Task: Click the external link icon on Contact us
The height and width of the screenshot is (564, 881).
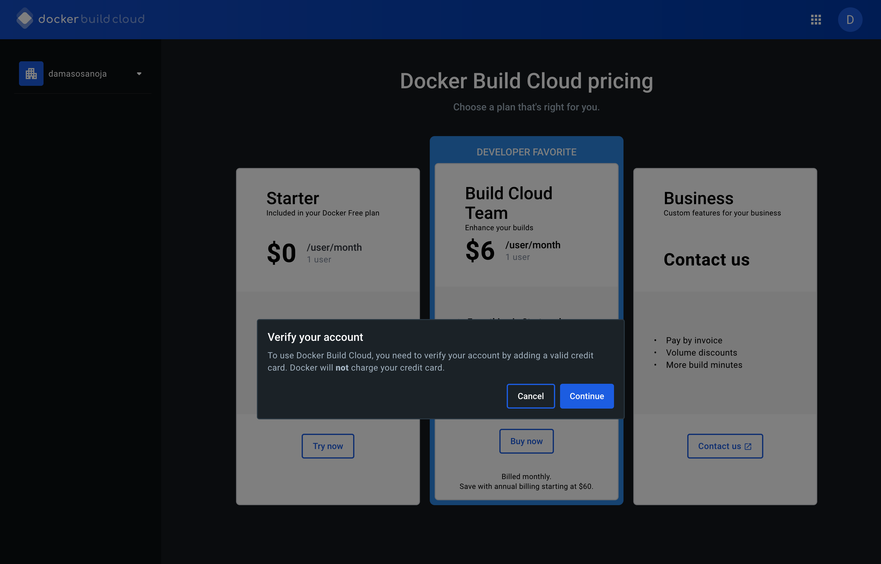Action: 748,446
